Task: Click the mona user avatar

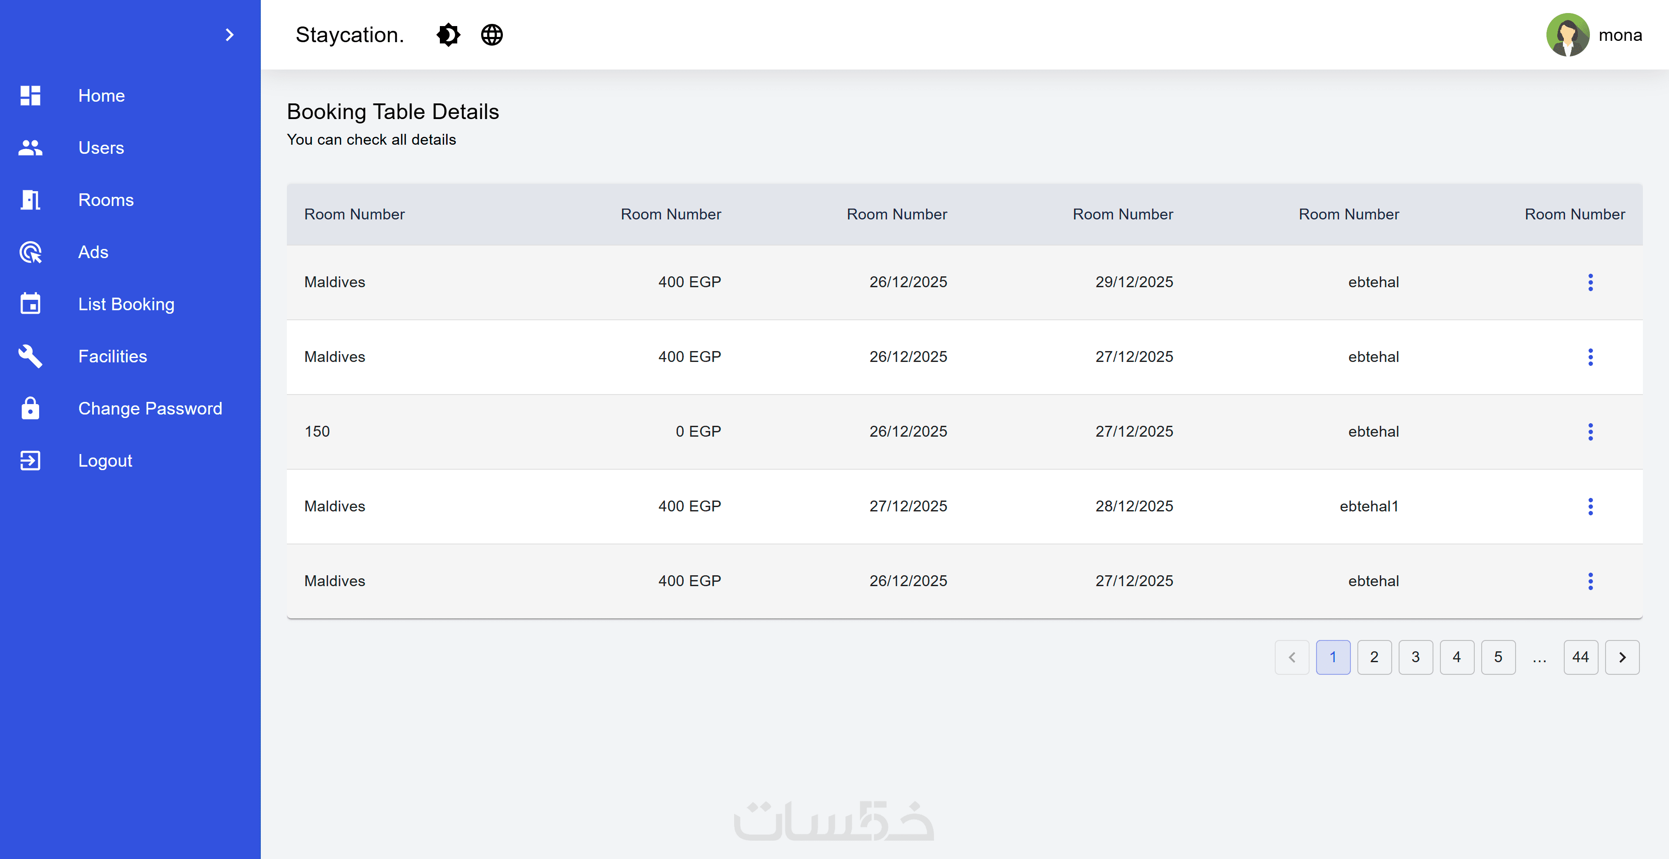Action: 1566,35
